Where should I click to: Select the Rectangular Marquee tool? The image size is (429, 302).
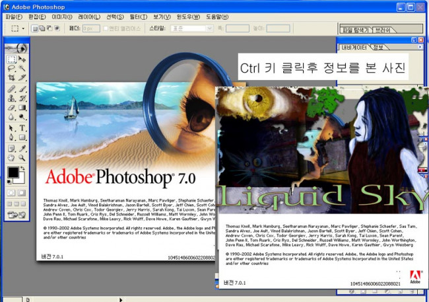(11, 59)
